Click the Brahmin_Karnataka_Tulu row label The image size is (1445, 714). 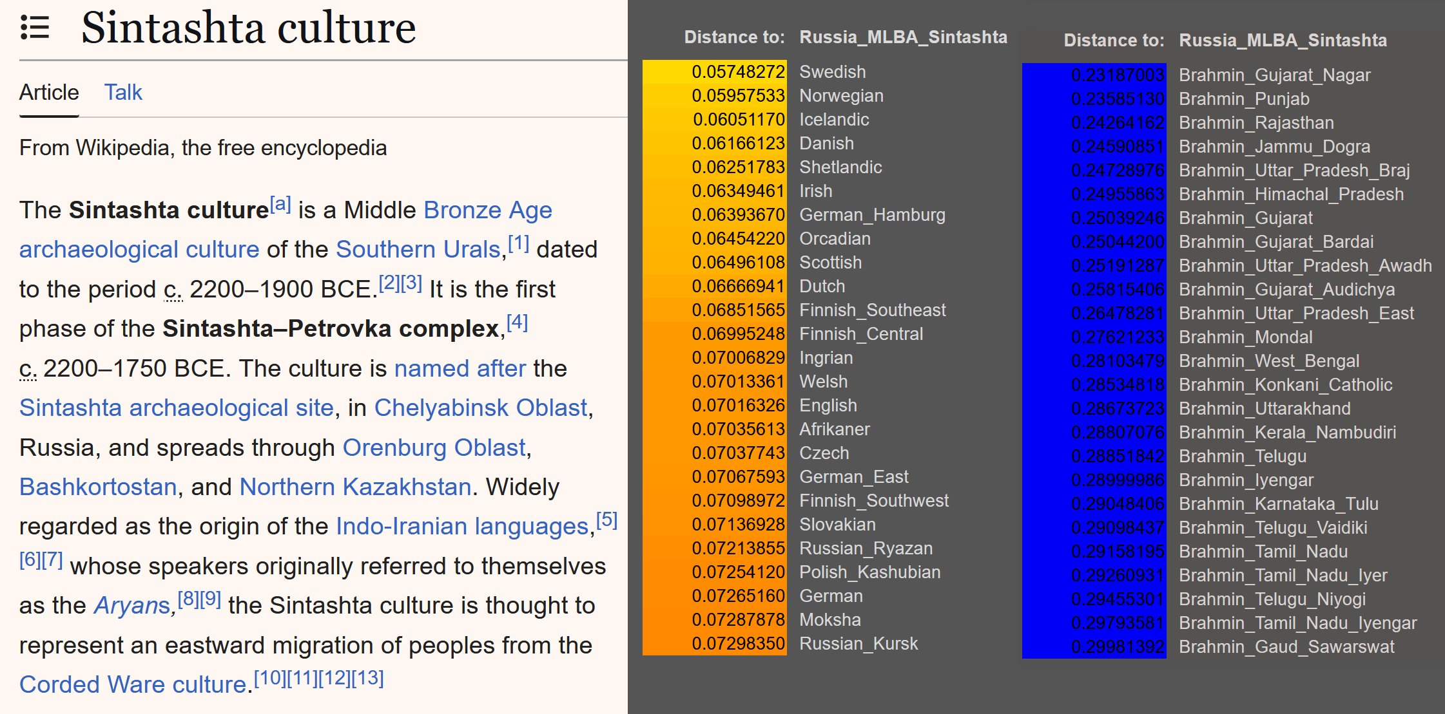(1279, 504)
